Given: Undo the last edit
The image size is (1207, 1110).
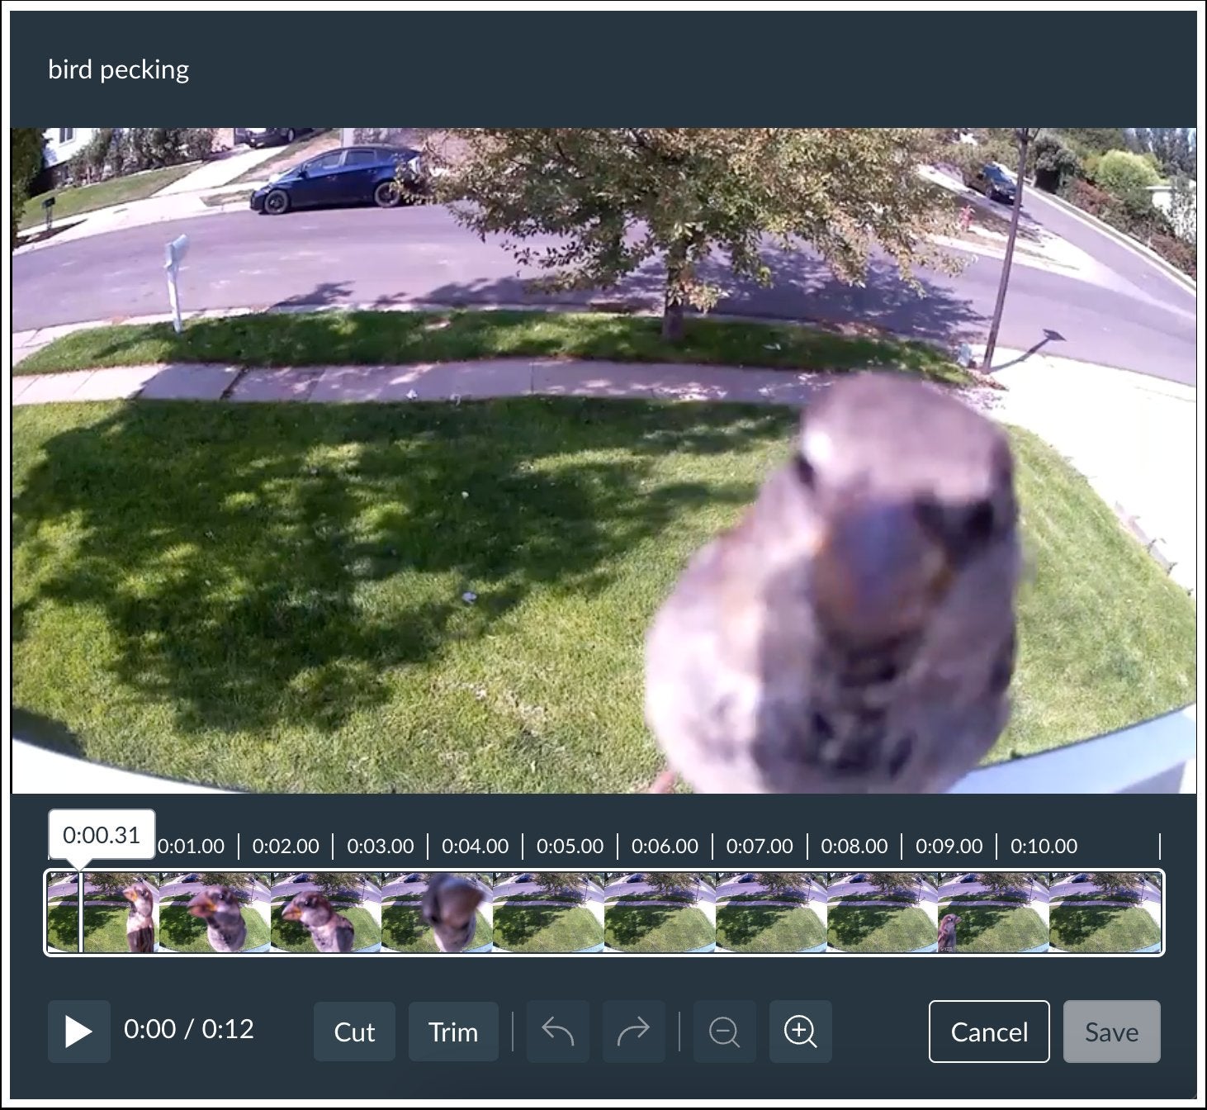Looking at the screenshot, I should point(557,1032).
